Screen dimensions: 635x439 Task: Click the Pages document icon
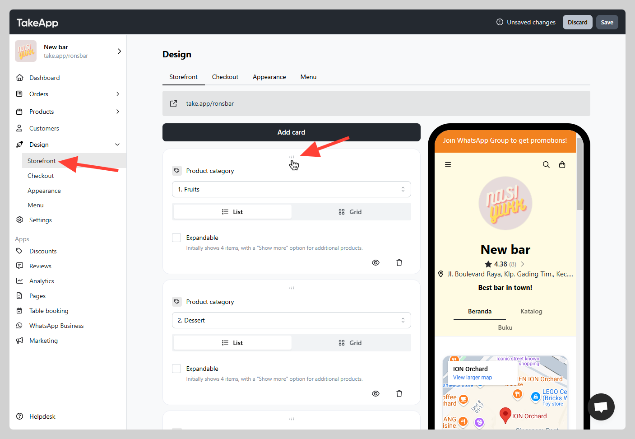click(19, 296)
